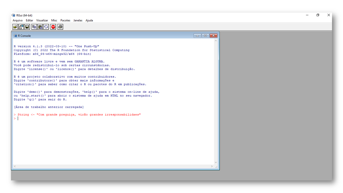Expand the Misc menu

pyautogui.click(x=54, y=20)
